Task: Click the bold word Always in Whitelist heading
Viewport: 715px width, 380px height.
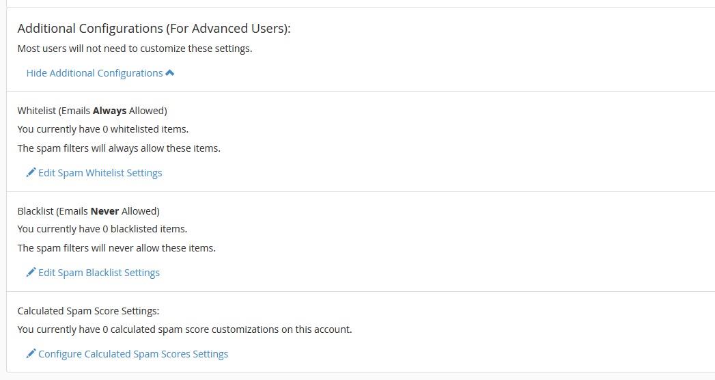Action: [109, 111]
